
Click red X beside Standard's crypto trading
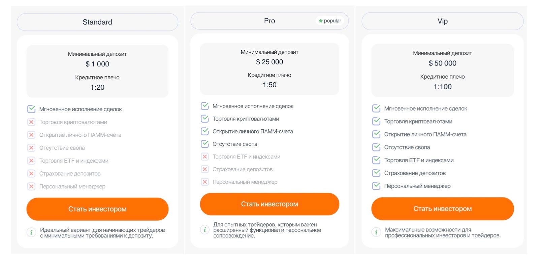pyautogui.click(x=31, y=122)
